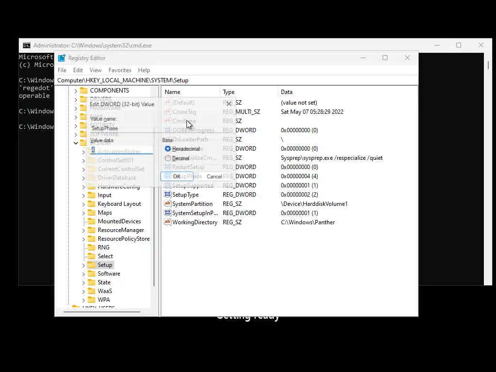This screenshot has width=496, height=372.
Task: Click the C:\Windows\Panther data cell
Action: (x=308, y=222)
